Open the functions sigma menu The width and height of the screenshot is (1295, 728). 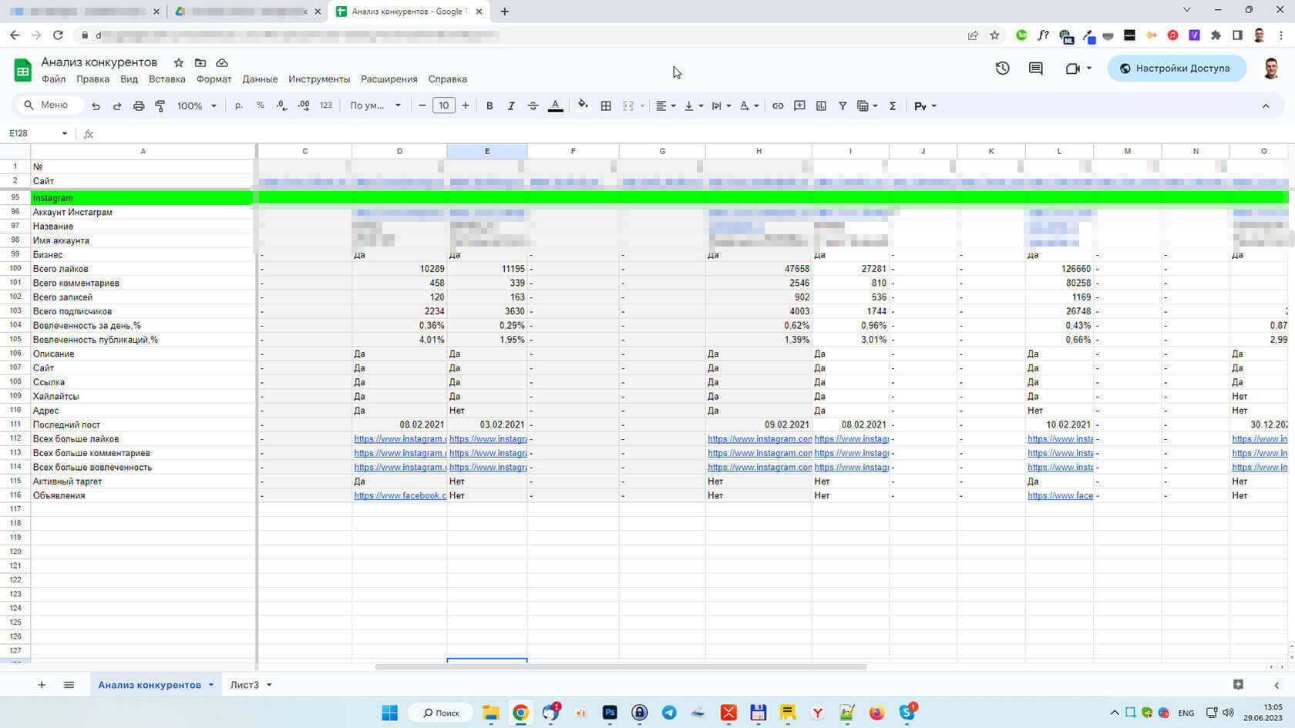(x=893, y=106)
